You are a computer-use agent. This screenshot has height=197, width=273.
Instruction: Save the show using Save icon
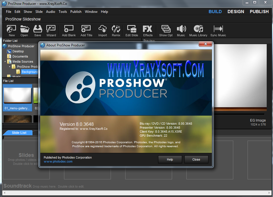[x=38, y=31]
